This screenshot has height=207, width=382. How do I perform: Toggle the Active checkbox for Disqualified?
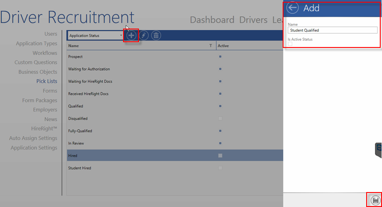coord(220,119)
